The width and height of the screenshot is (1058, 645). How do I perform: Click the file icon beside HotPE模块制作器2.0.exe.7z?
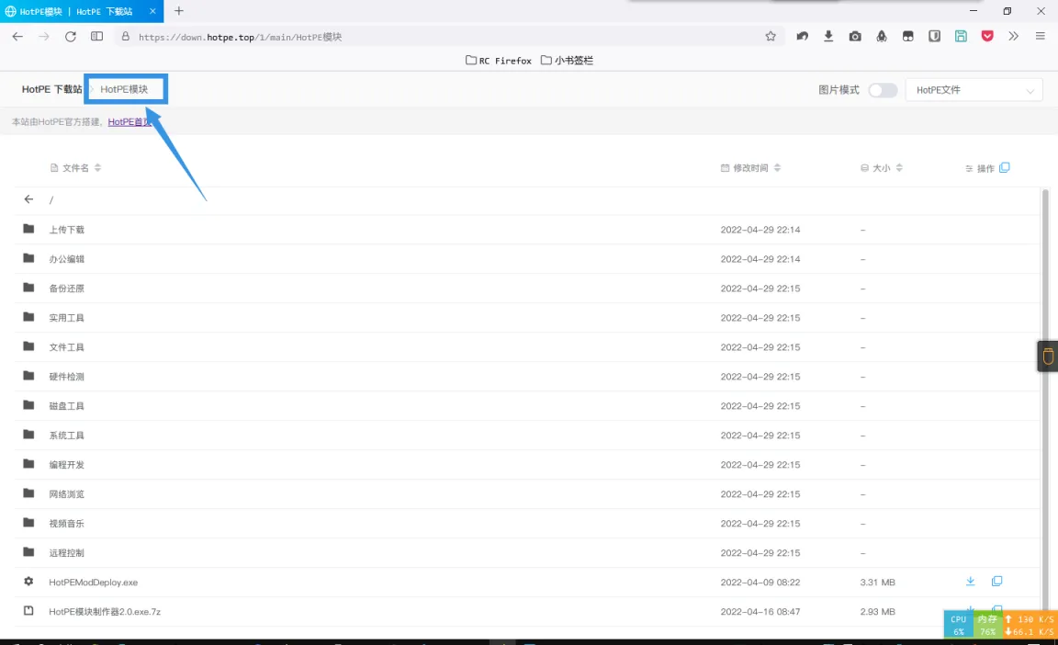point(28,611)
